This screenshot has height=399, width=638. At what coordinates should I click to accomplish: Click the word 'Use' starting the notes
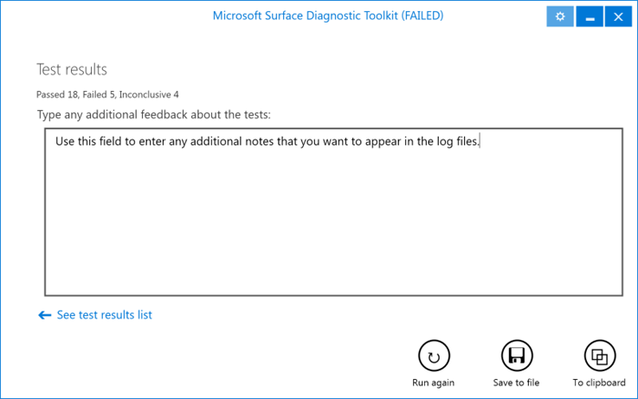pos(65,142)
